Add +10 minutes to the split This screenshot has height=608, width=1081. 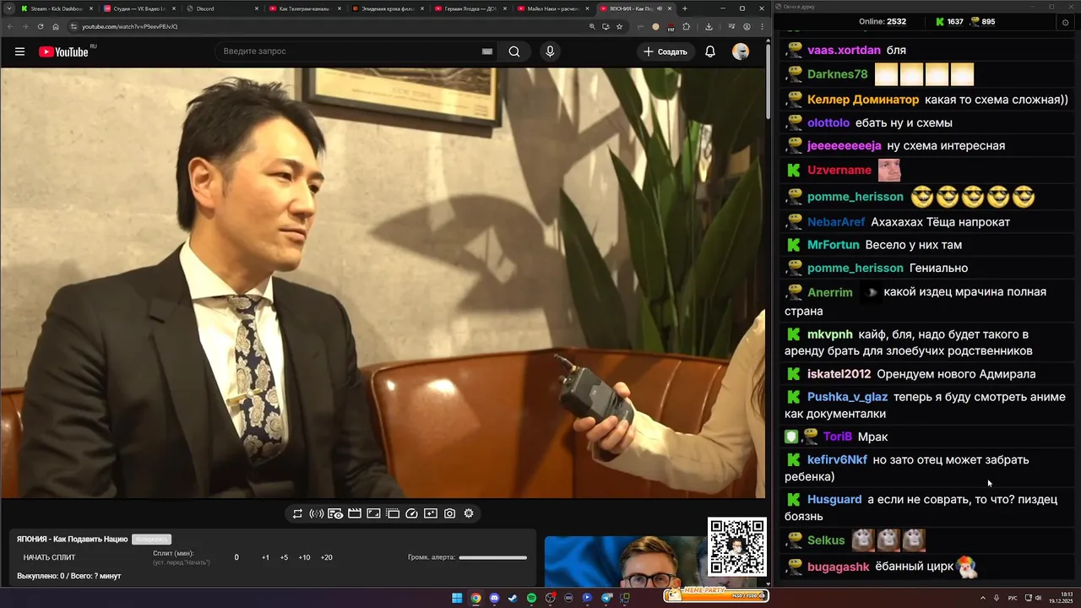pos(304,557)
